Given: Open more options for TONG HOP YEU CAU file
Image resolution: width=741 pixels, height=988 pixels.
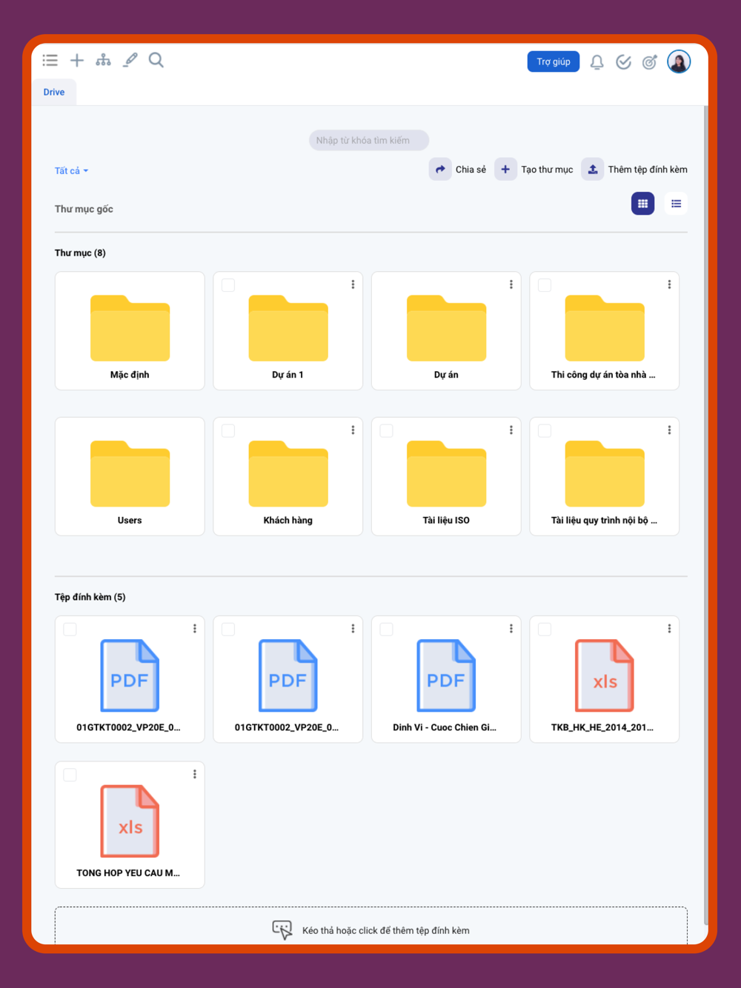Looking at the screenshot, I should click(195, 774).
